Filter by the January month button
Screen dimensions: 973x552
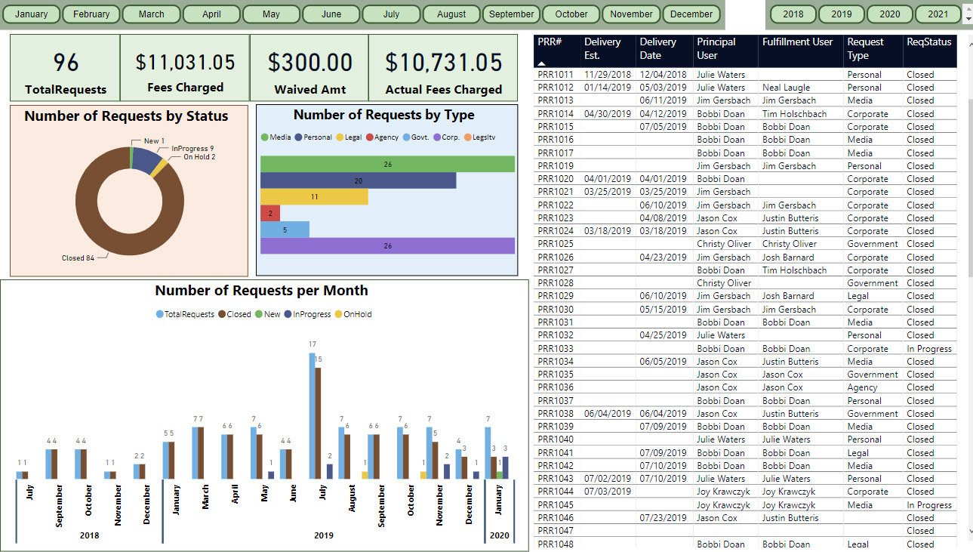pos(32,14)
